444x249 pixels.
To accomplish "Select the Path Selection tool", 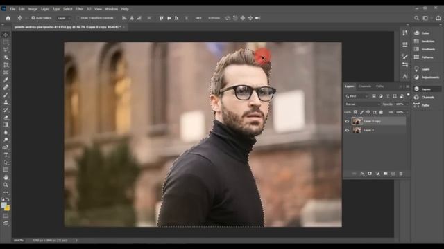I will coord(6,163).
